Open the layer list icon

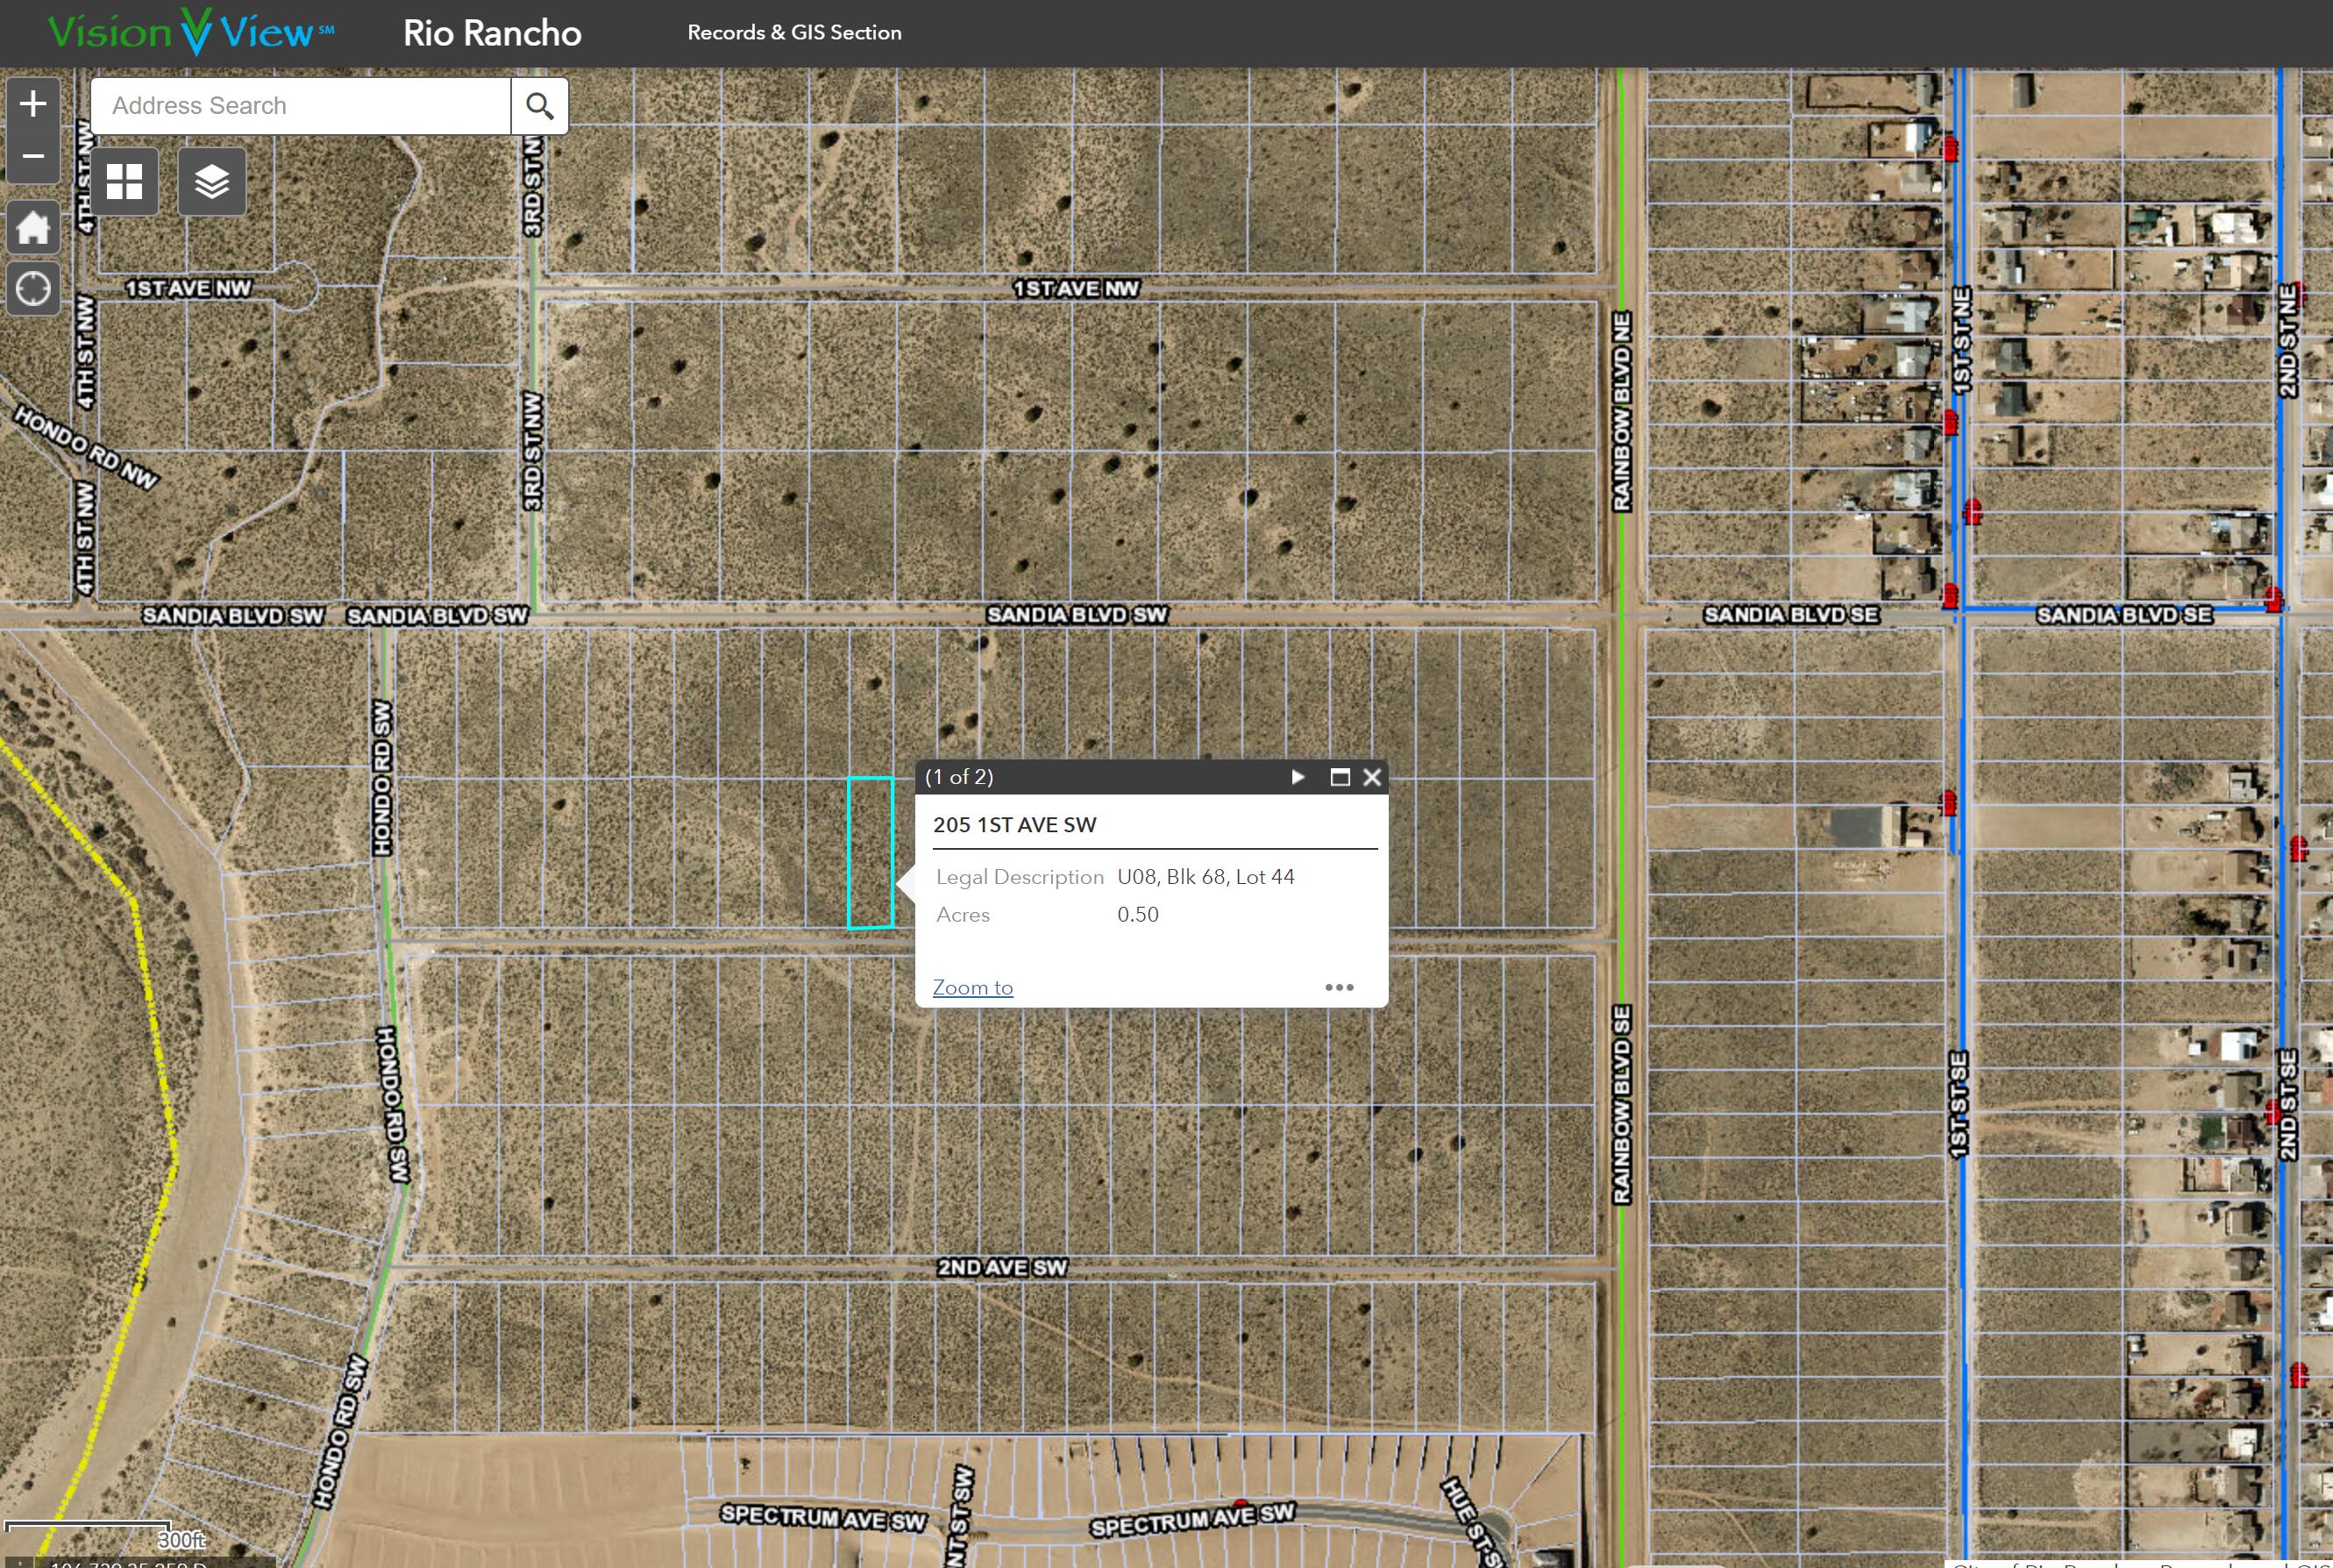(212, 182)
